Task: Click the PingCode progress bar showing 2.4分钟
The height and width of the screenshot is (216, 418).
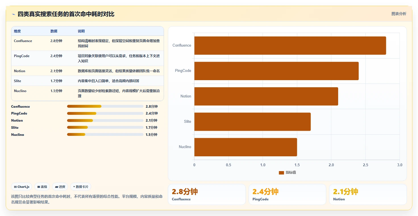Action: pos(105,113)
